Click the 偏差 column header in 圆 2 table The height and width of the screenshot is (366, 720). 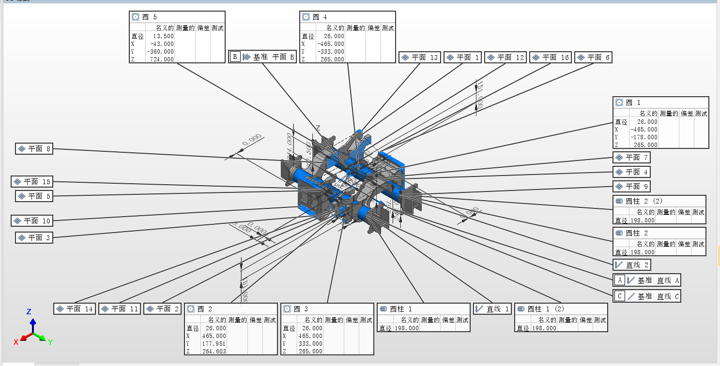[x=255, y=320]
